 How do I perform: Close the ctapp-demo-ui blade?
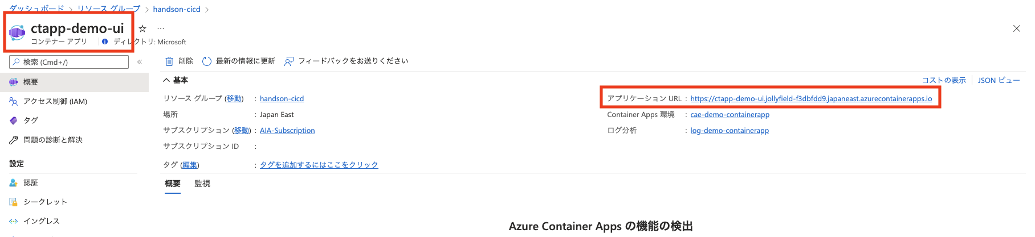pos(1017,28)
